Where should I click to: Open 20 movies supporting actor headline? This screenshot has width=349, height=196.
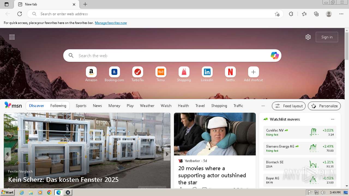pyautogui.click(x=212, y=175)
